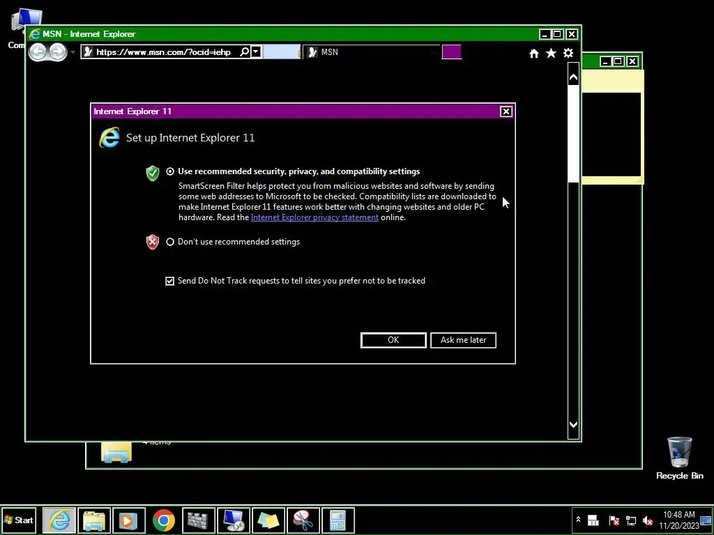Expand the address bar autocomplete dropdown arrow
The image size is (714, 535).
(256, 52)
